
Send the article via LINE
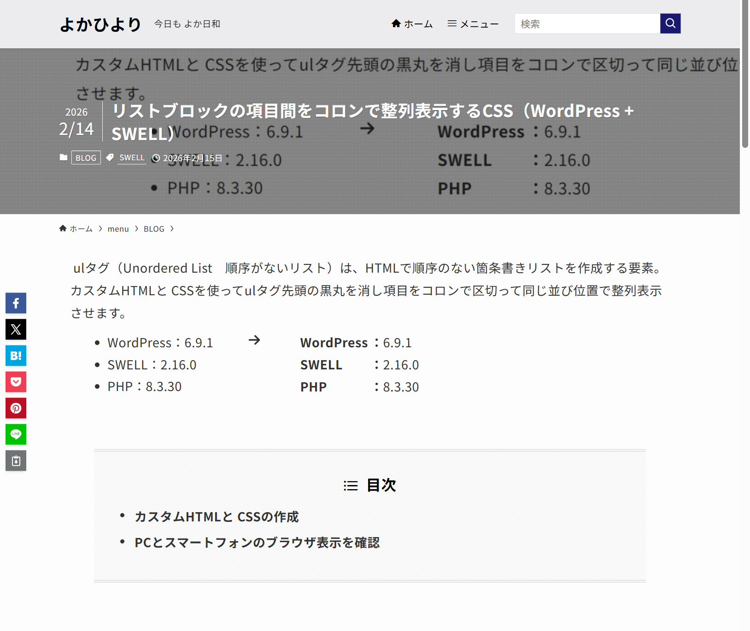[16, 434]
